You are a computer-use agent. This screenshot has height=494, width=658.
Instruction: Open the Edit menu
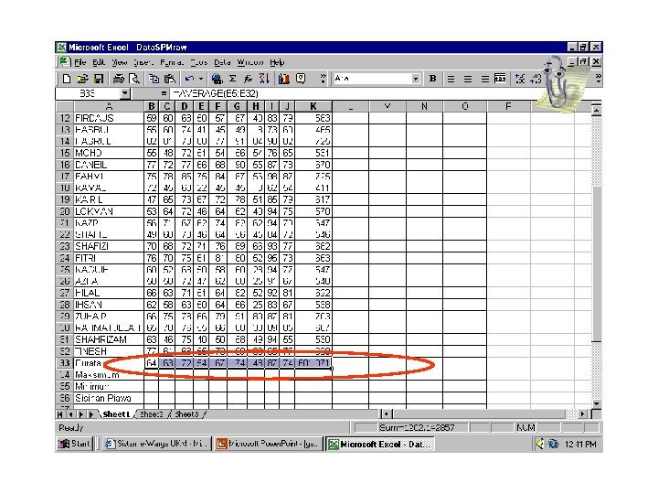click(99, 62)
